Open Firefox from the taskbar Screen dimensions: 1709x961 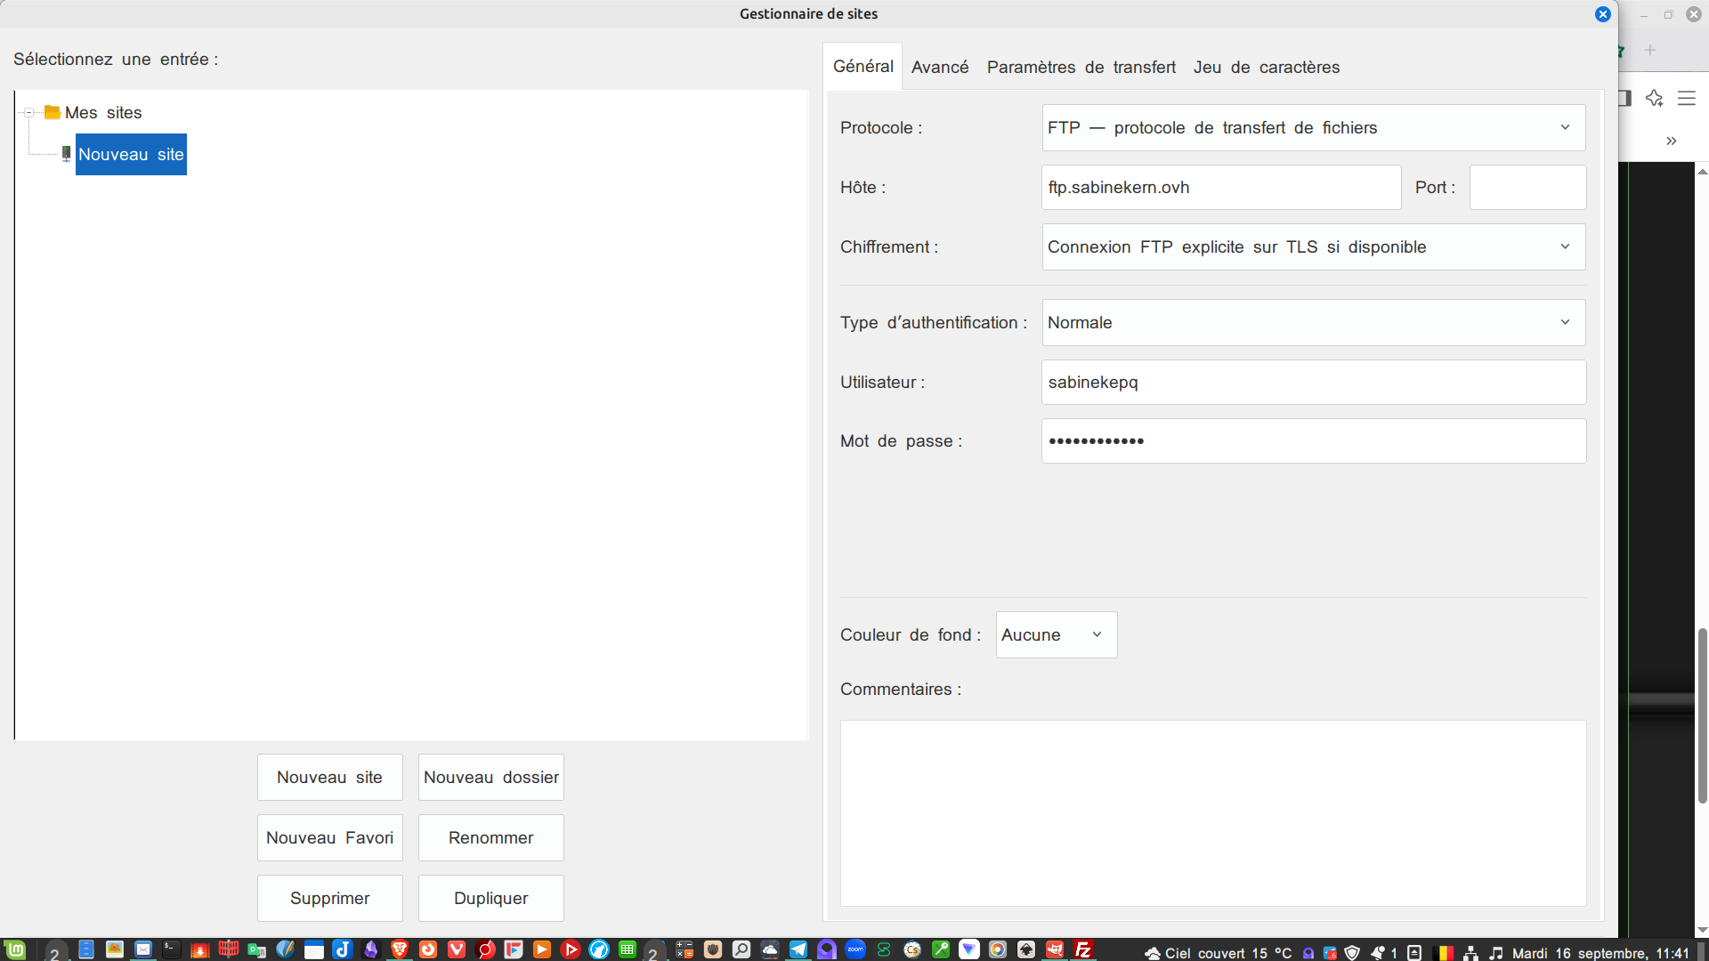click(x=428, y=950)
